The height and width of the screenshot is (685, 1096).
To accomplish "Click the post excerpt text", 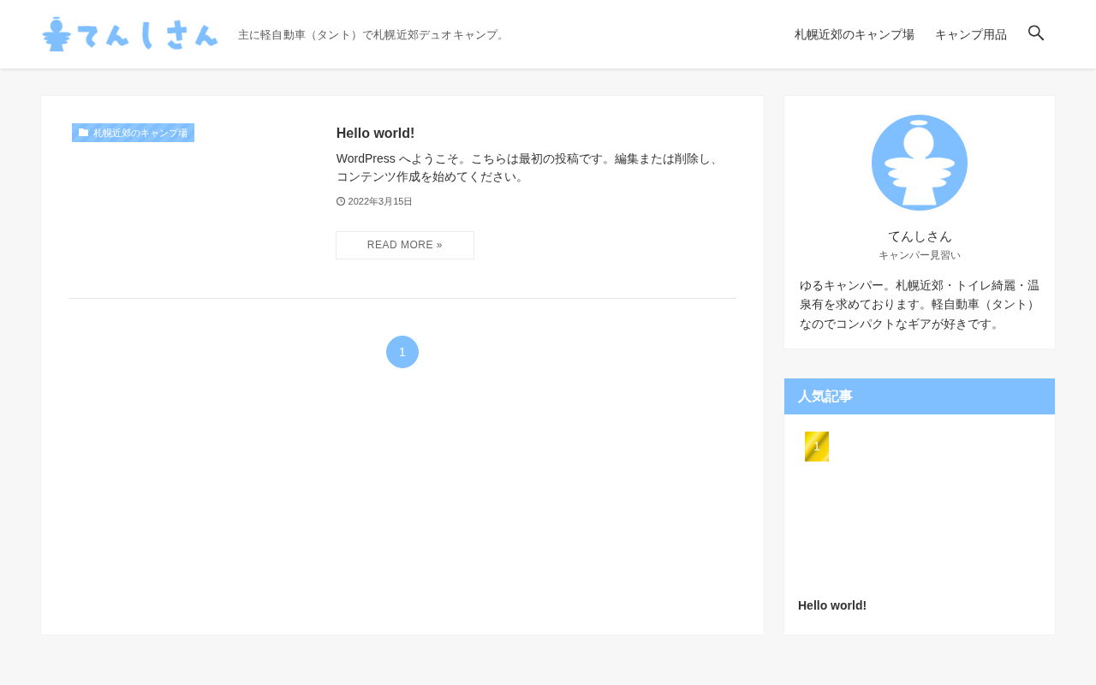I will click(528, 168).
